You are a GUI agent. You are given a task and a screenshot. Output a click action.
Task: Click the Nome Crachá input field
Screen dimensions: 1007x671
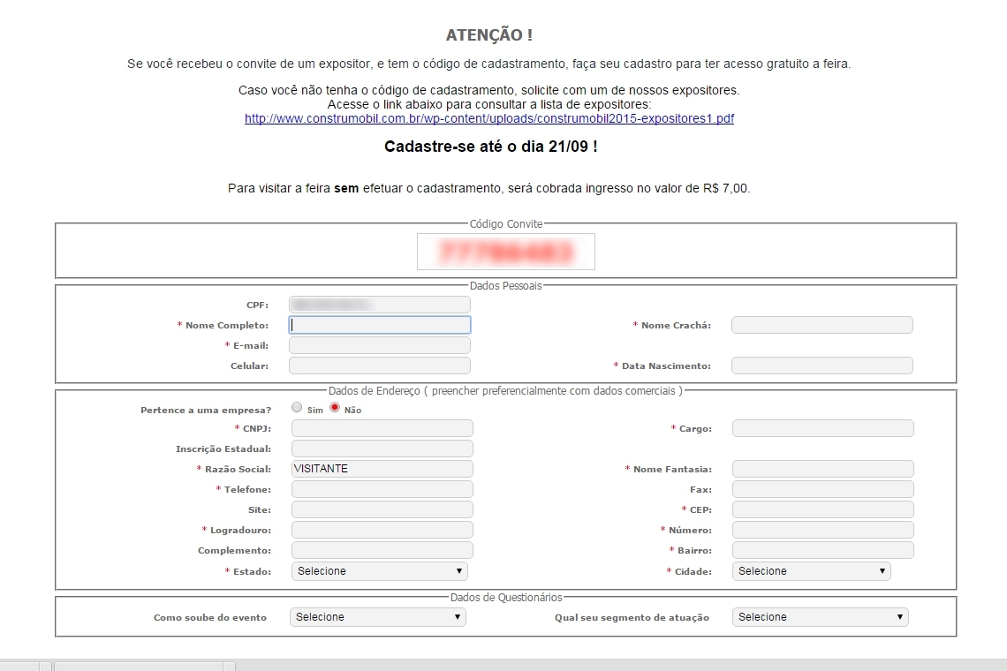pyautogui.click(x=821, y=325)
